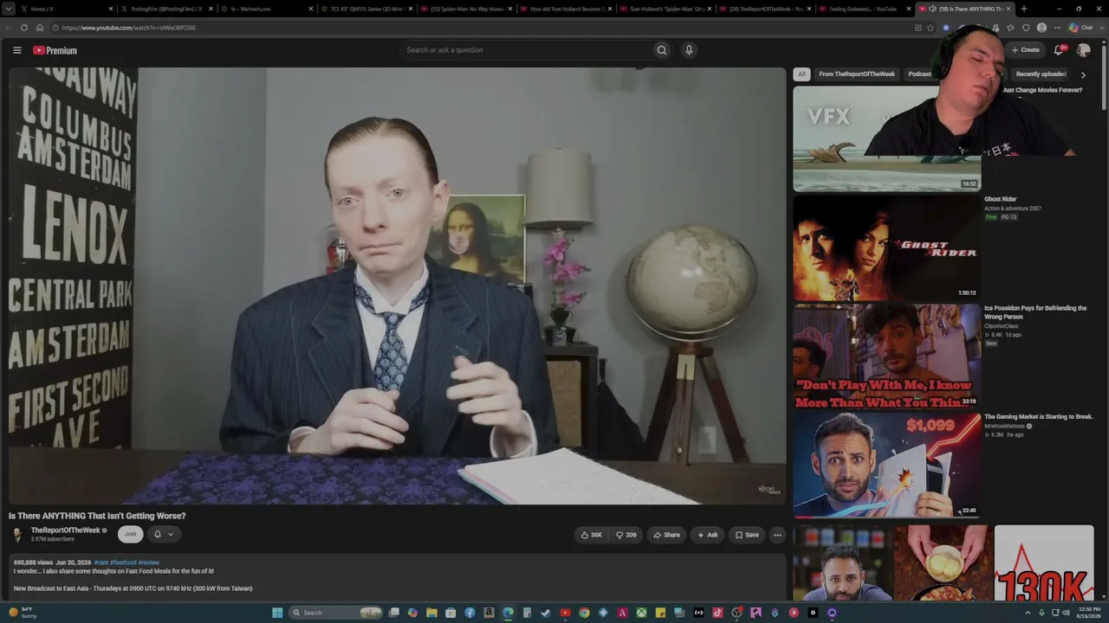Image resolution: width=1109 pixels, height=623 pixels.
Task: Click the #fastfood hashtag link
Action: click(123, 562)
